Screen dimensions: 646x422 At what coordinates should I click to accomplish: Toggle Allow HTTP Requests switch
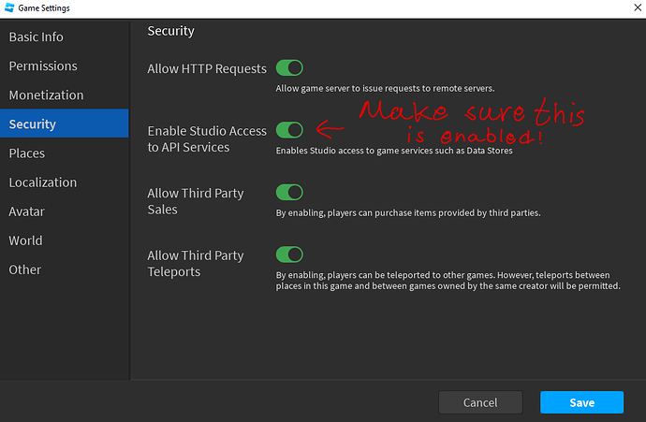point(289,68)
